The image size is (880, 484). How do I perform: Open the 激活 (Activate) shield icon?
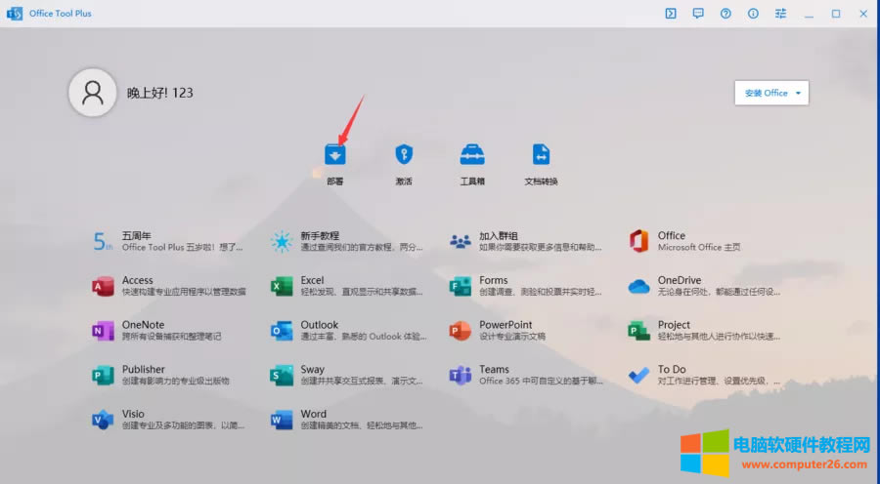404,155
